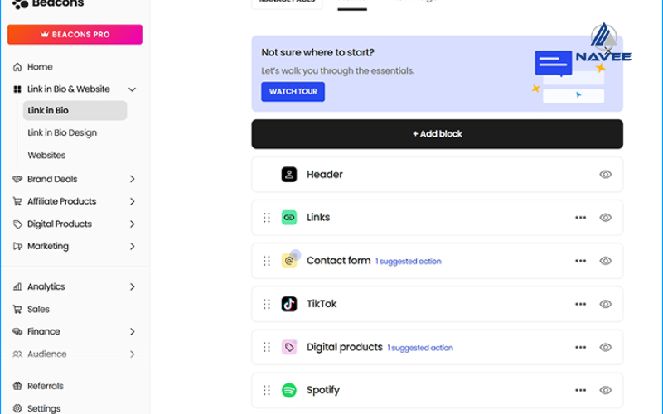The image size is (663, 414).
Task: Click the Header block profile icon
Action: 288,175
